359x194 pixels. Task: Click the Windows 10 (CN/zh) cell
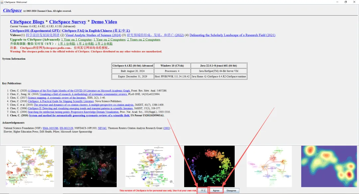172,66
